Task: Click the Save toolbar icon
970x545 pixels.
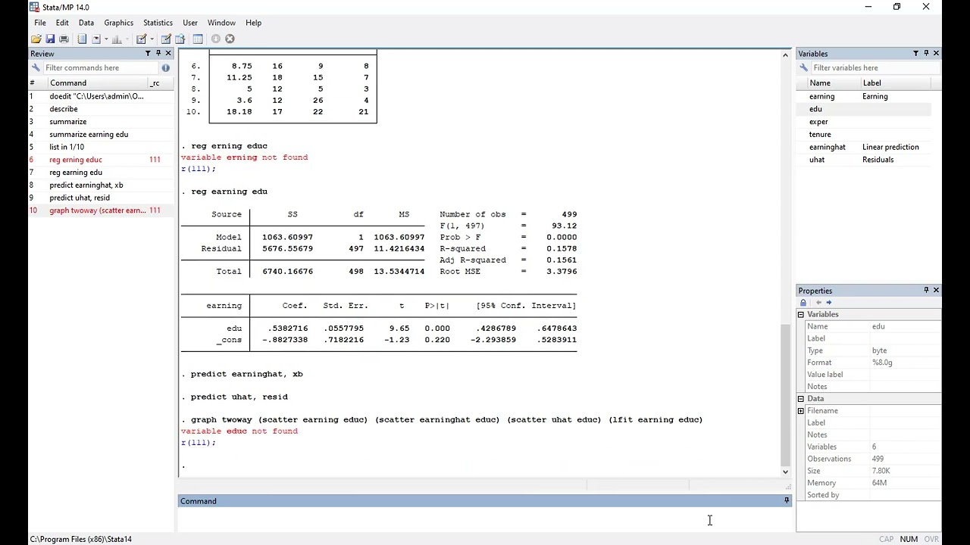Action: click(50, 39)
